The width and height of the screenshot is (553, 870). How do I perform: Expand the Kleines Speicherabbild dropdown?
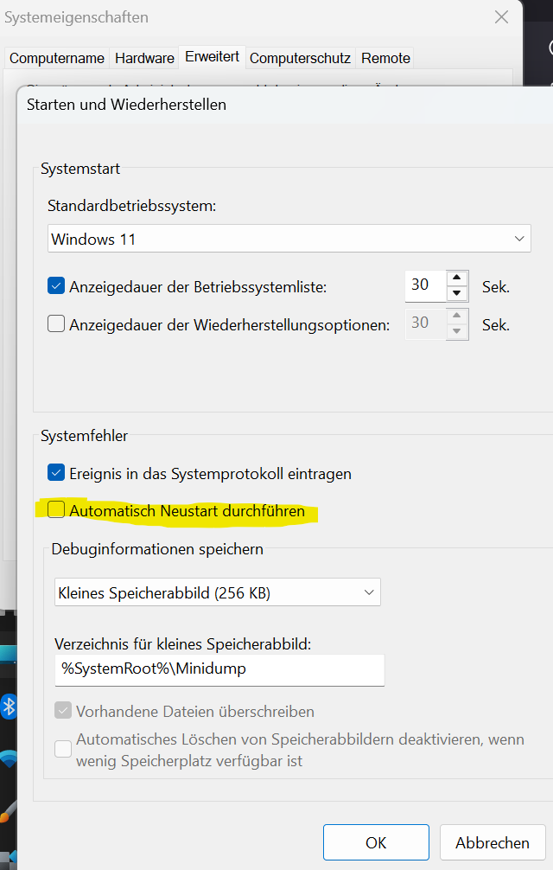[x=217, y=592]
